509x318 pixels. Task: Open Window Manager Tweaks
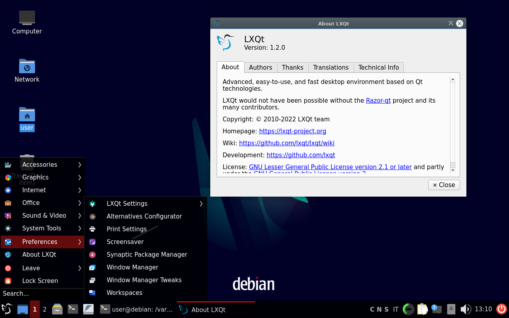tap(146, 280)
